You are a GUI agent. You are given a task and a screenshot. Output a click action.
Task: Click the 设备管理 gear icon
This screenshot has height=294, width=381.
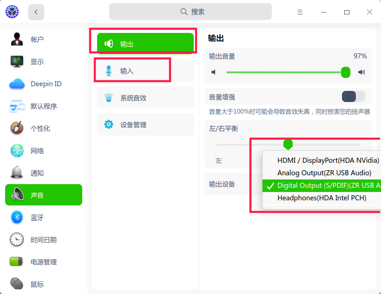pyautogui.click(x=109, y=124)
